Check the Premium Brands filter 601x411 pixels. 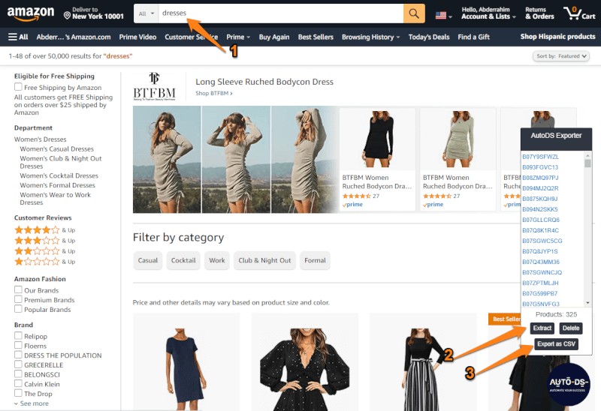(18, 299)
